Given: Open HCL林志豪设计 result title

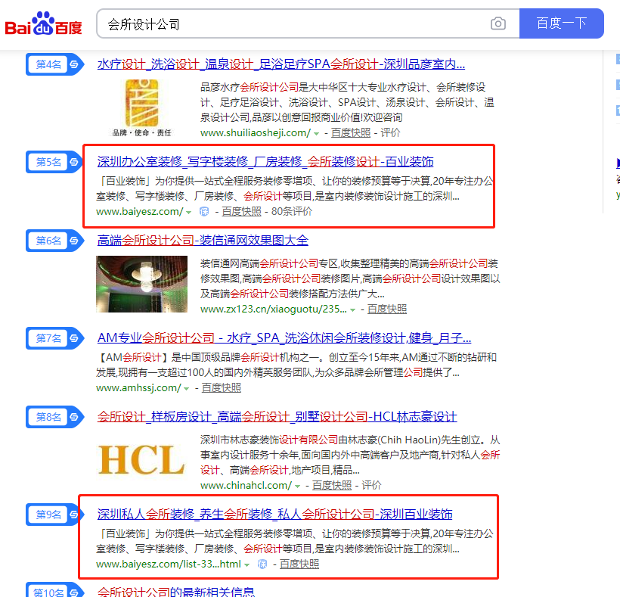Looking at the screenshot, I should click(x=277, y=417).
